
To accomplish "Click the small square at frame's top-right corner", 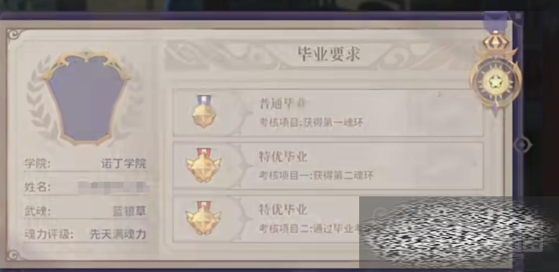I will (518, 16).
